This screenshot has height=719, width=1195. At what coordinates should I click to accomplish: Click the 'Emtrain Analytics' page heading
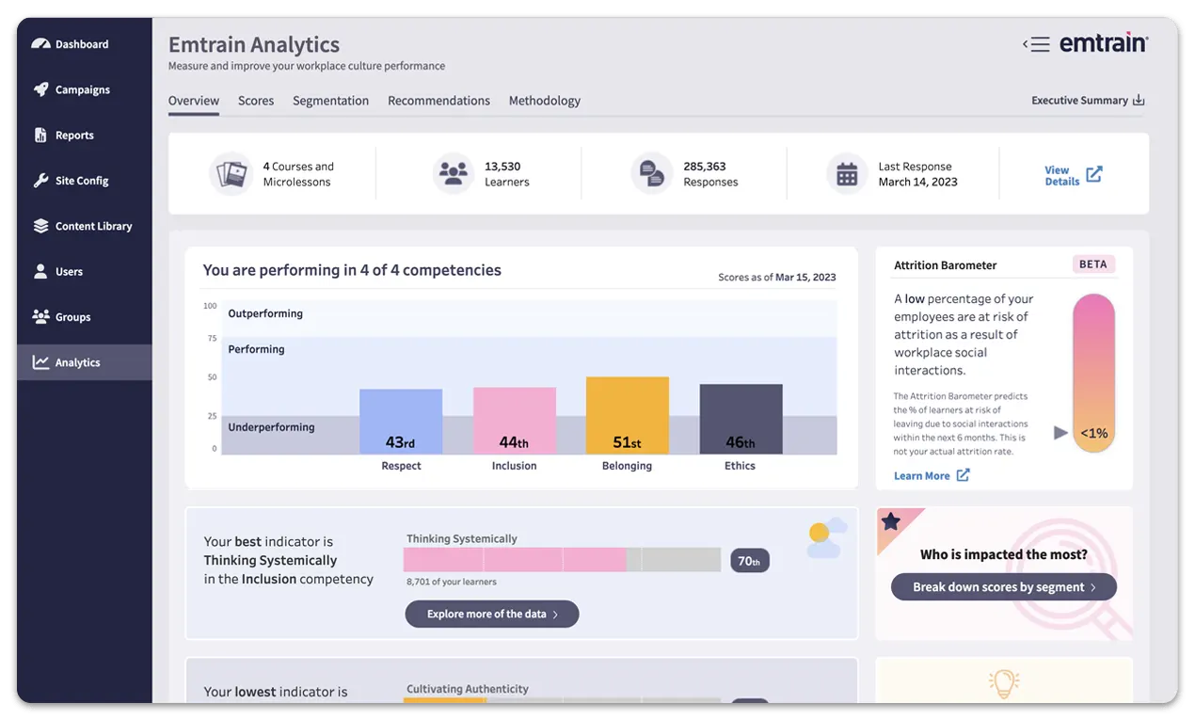(x=254, y=44)
